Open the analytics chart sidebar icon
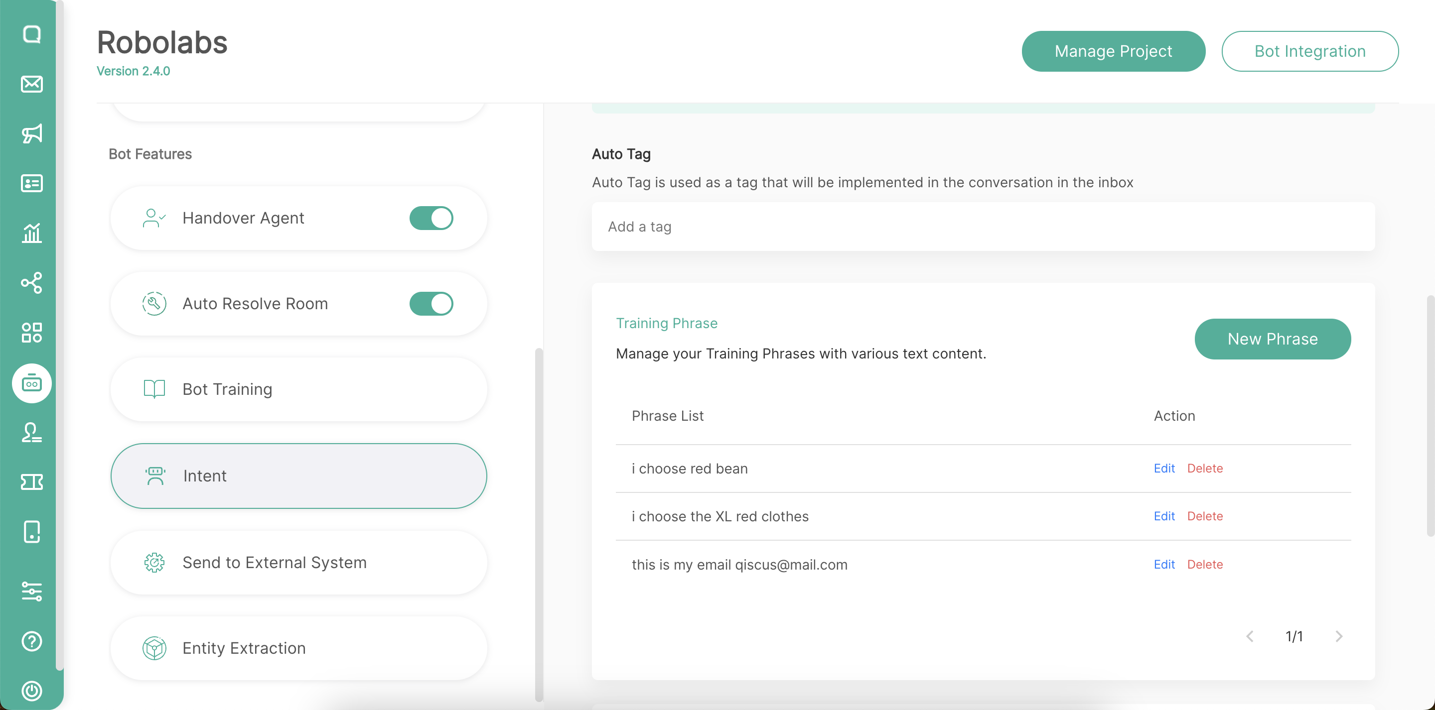 tap(32, 233)
